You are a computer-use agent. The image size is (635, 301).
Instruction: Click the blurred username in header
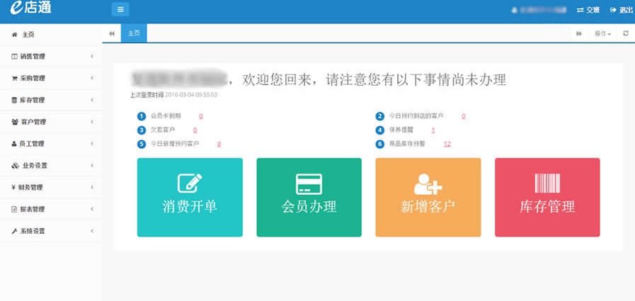(543, 10)
